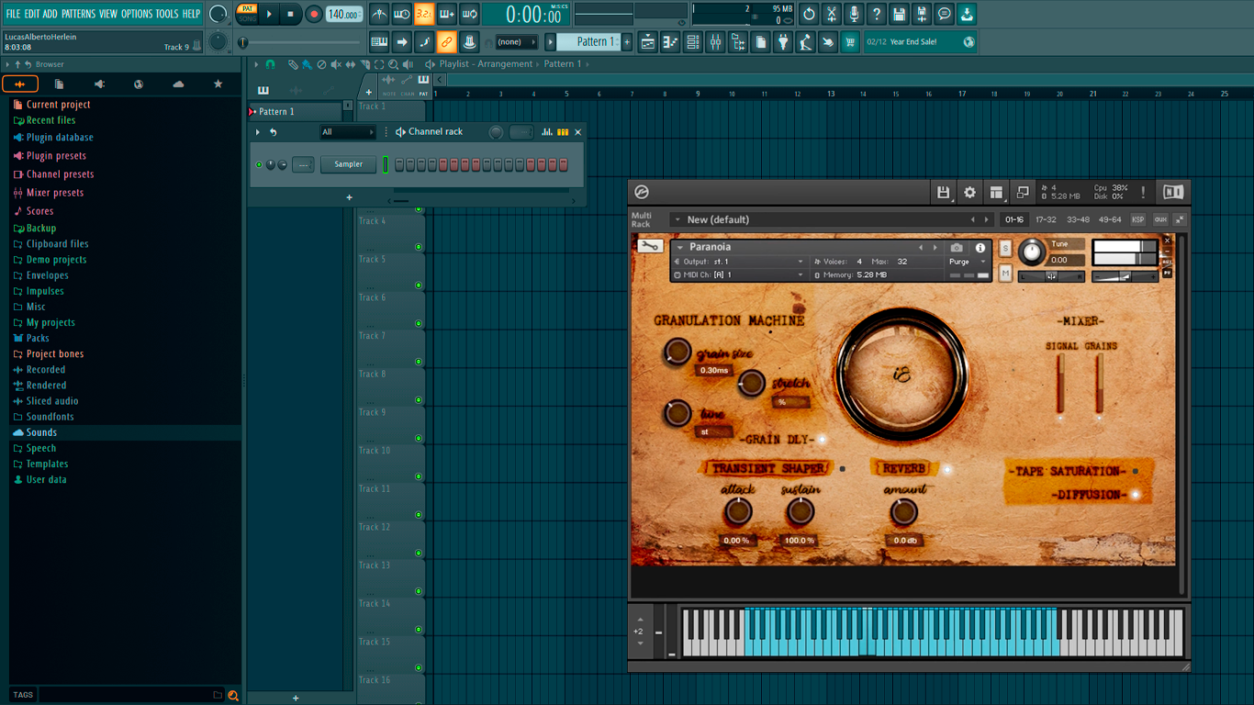
Task: Open the TOOLS menu
Action: click(x=167, y=14)
